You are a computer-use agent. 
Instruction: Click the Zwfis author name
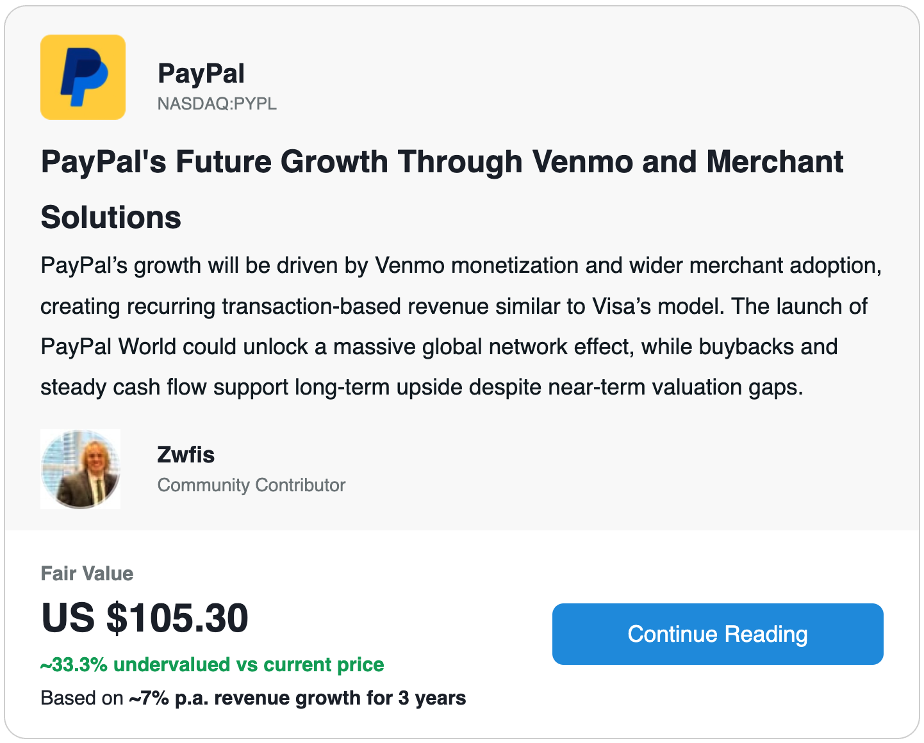coord(186,455)
